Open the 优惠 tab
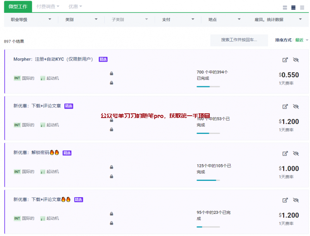 click(75, 7)
